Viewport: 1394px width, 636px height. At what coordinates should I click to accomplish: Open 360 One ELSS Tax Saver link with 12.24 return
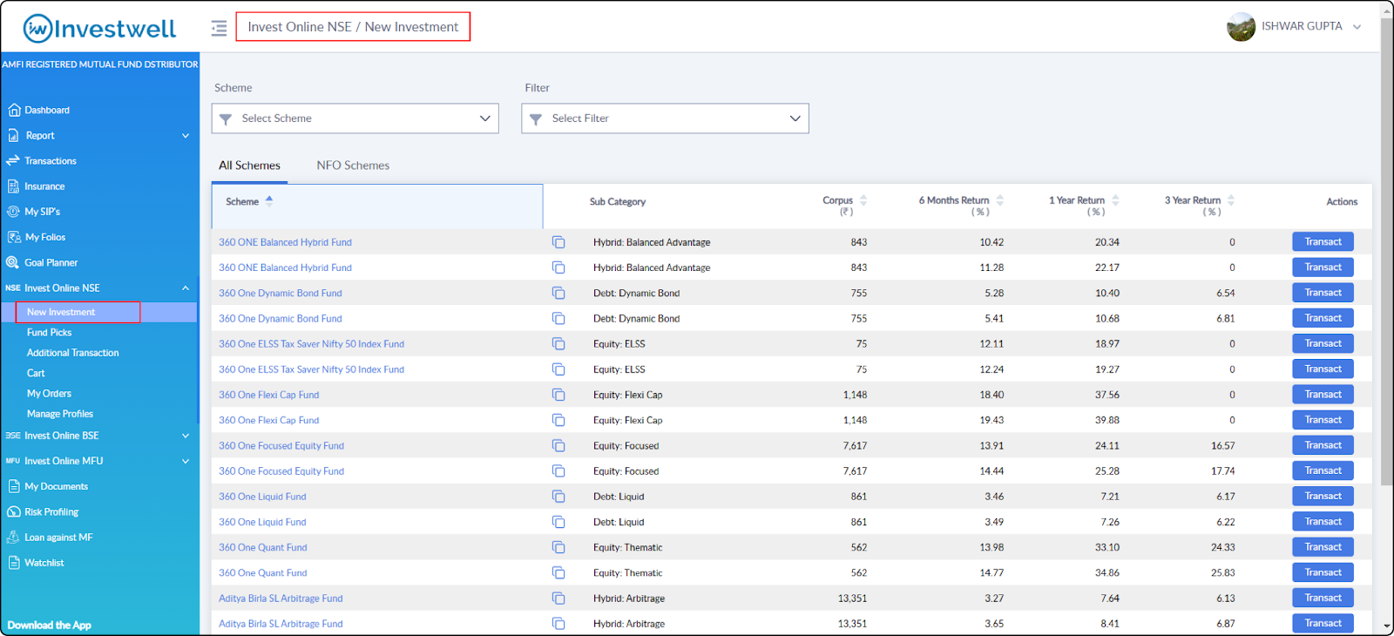(311, 369)
